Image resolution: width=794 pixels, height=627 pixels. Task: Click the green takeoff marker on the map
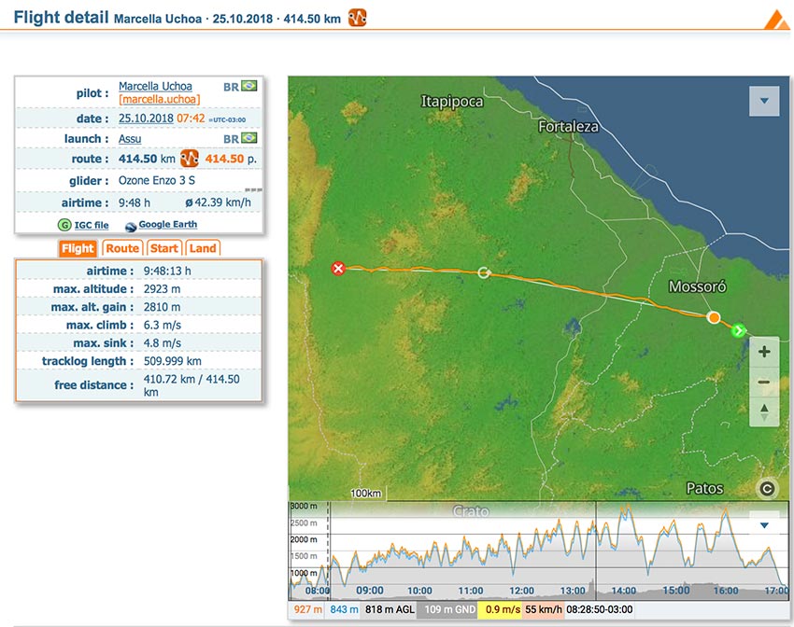point(738,330)
